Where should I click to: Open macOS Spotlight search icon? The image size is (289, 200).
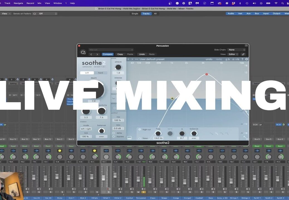click(282, 3)
